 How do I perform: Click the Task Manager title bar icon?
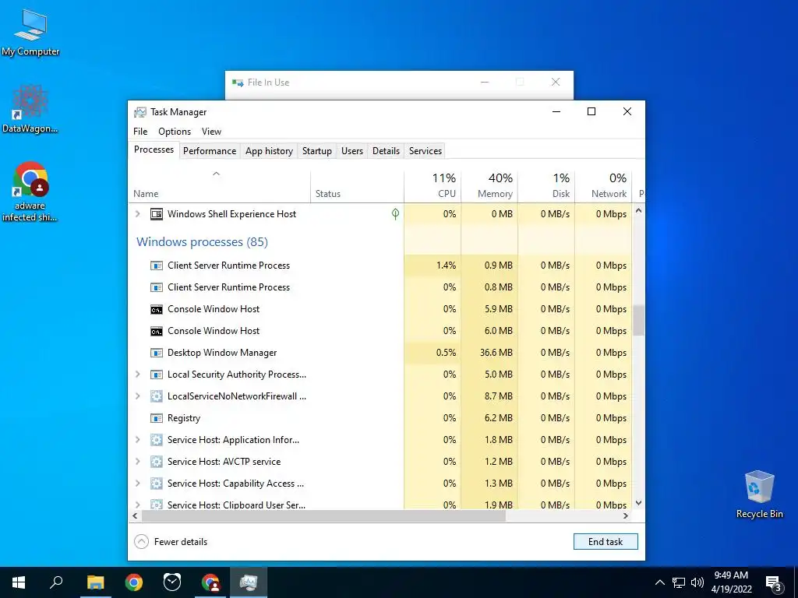coord(140,112)
